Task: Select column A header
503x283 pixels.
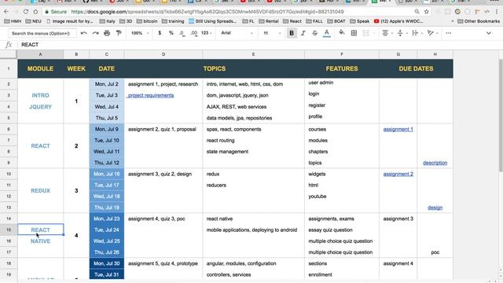Action: [40, 54]
